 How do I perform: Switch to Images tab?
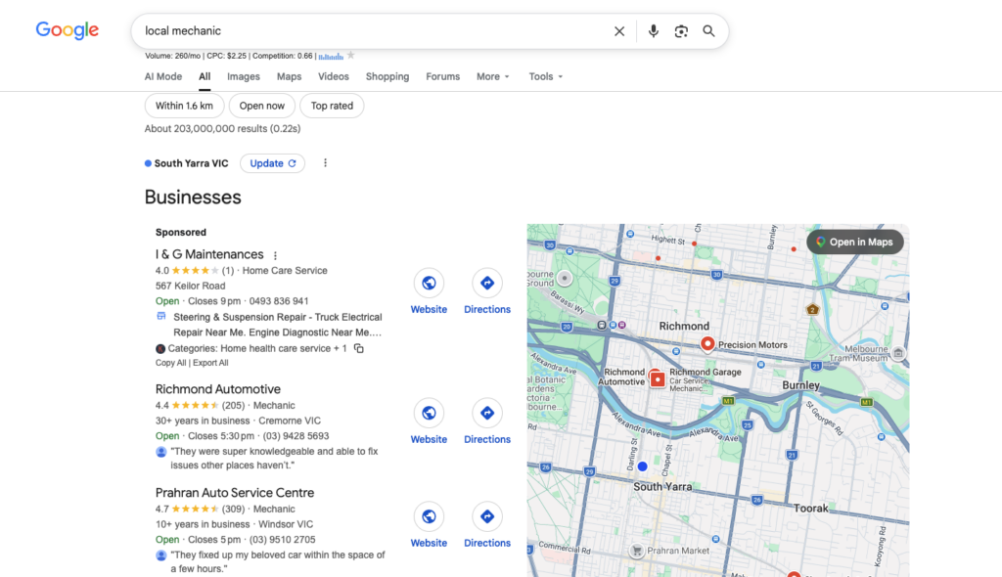point(244,76)
